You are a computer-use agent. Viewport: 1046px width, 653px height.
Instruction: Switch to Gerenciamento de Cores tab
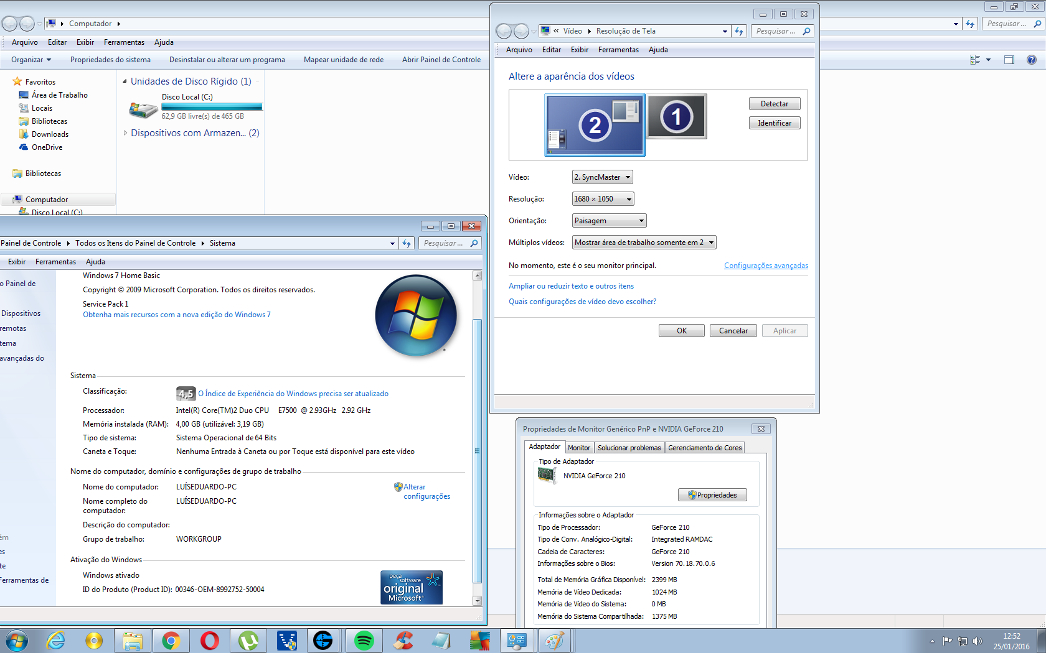705,448
